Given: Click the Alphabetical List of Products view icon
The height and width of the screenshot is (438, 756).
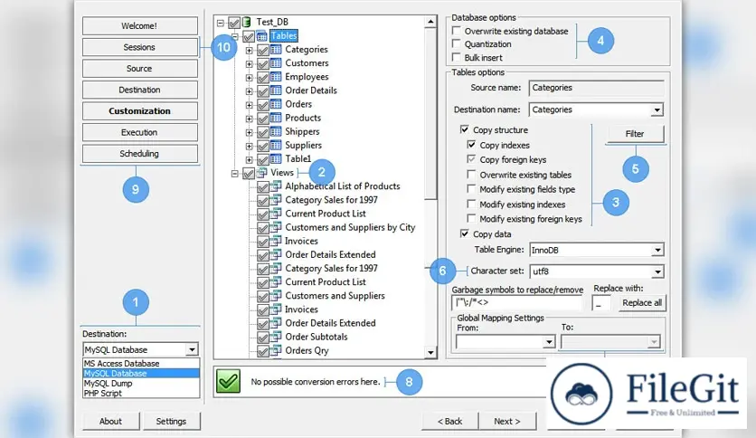Looking at the screenshot, I should (276, 186).
